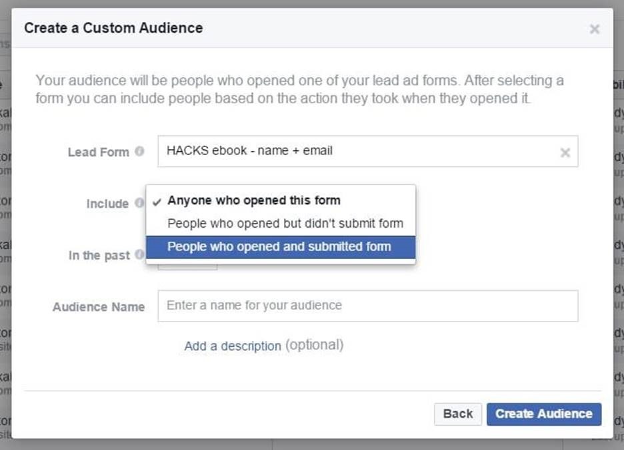Image resolution: width=624 pixels, height=450 pixels.
Task: Click the info icon beside In the past
Action: coord(139,254)
